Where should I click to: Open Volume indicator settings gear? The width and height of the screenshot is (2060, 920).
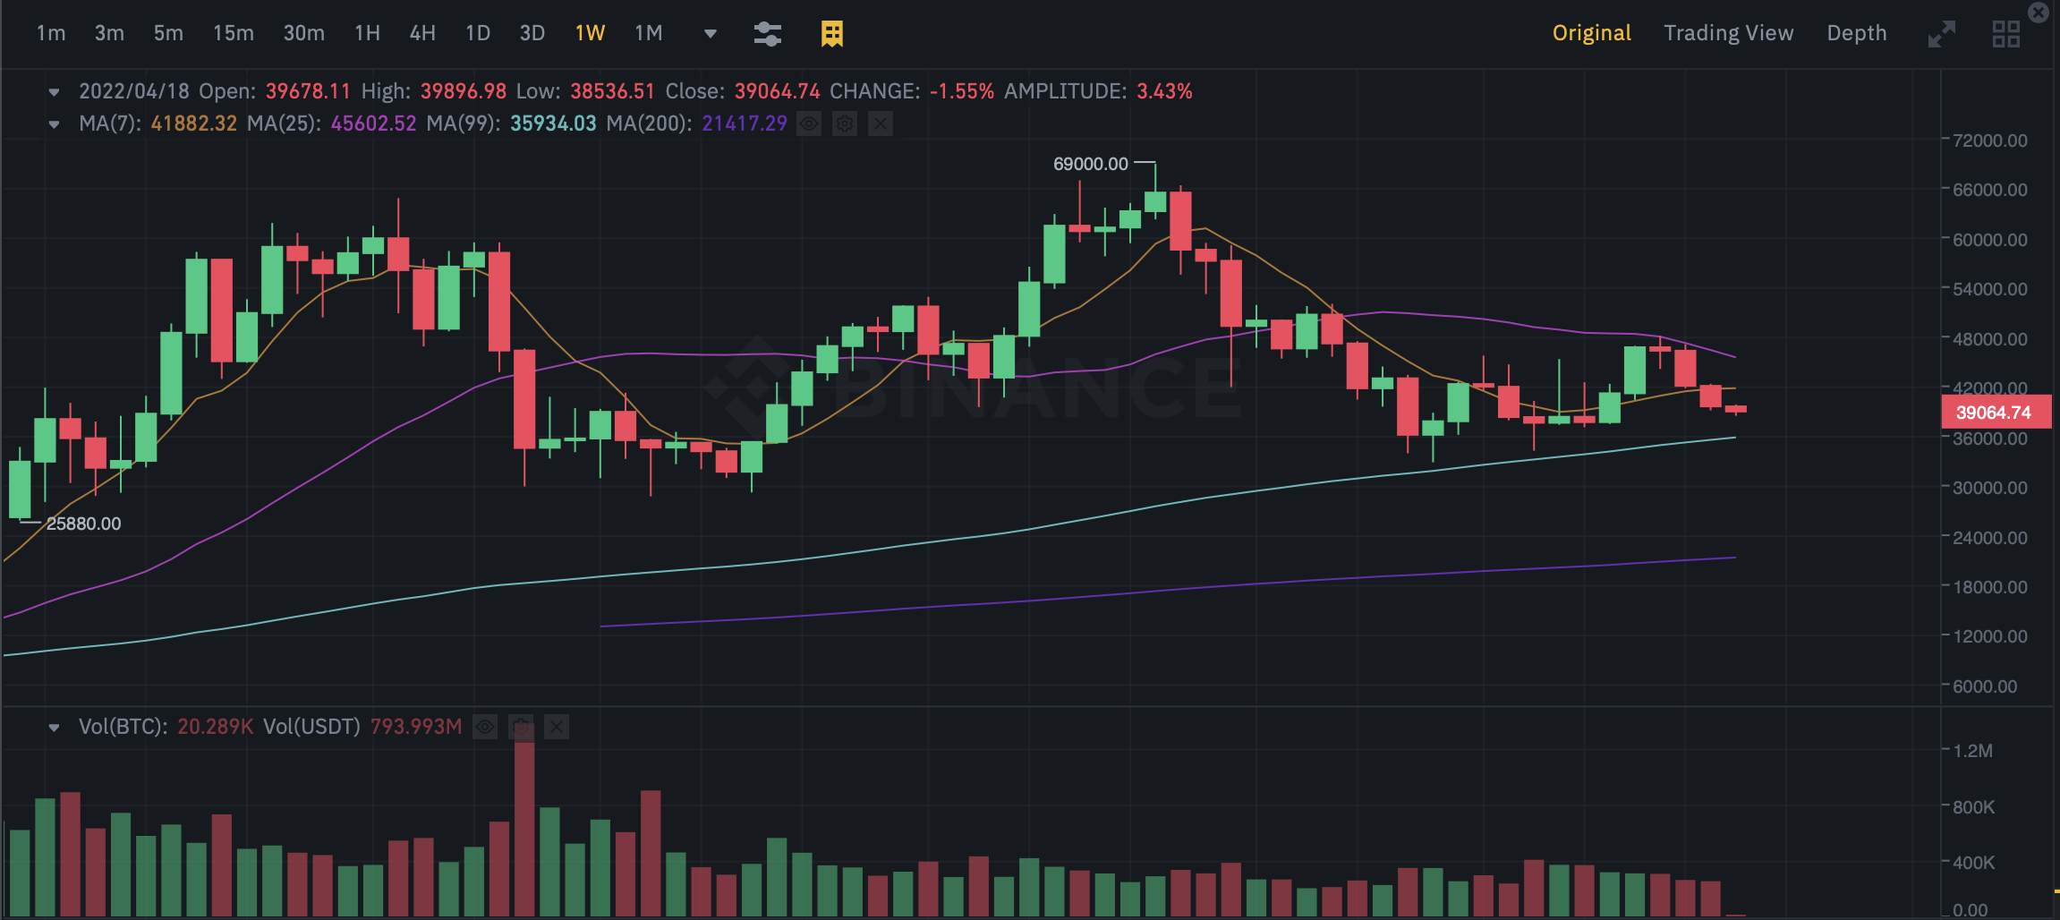click(521, 727)
